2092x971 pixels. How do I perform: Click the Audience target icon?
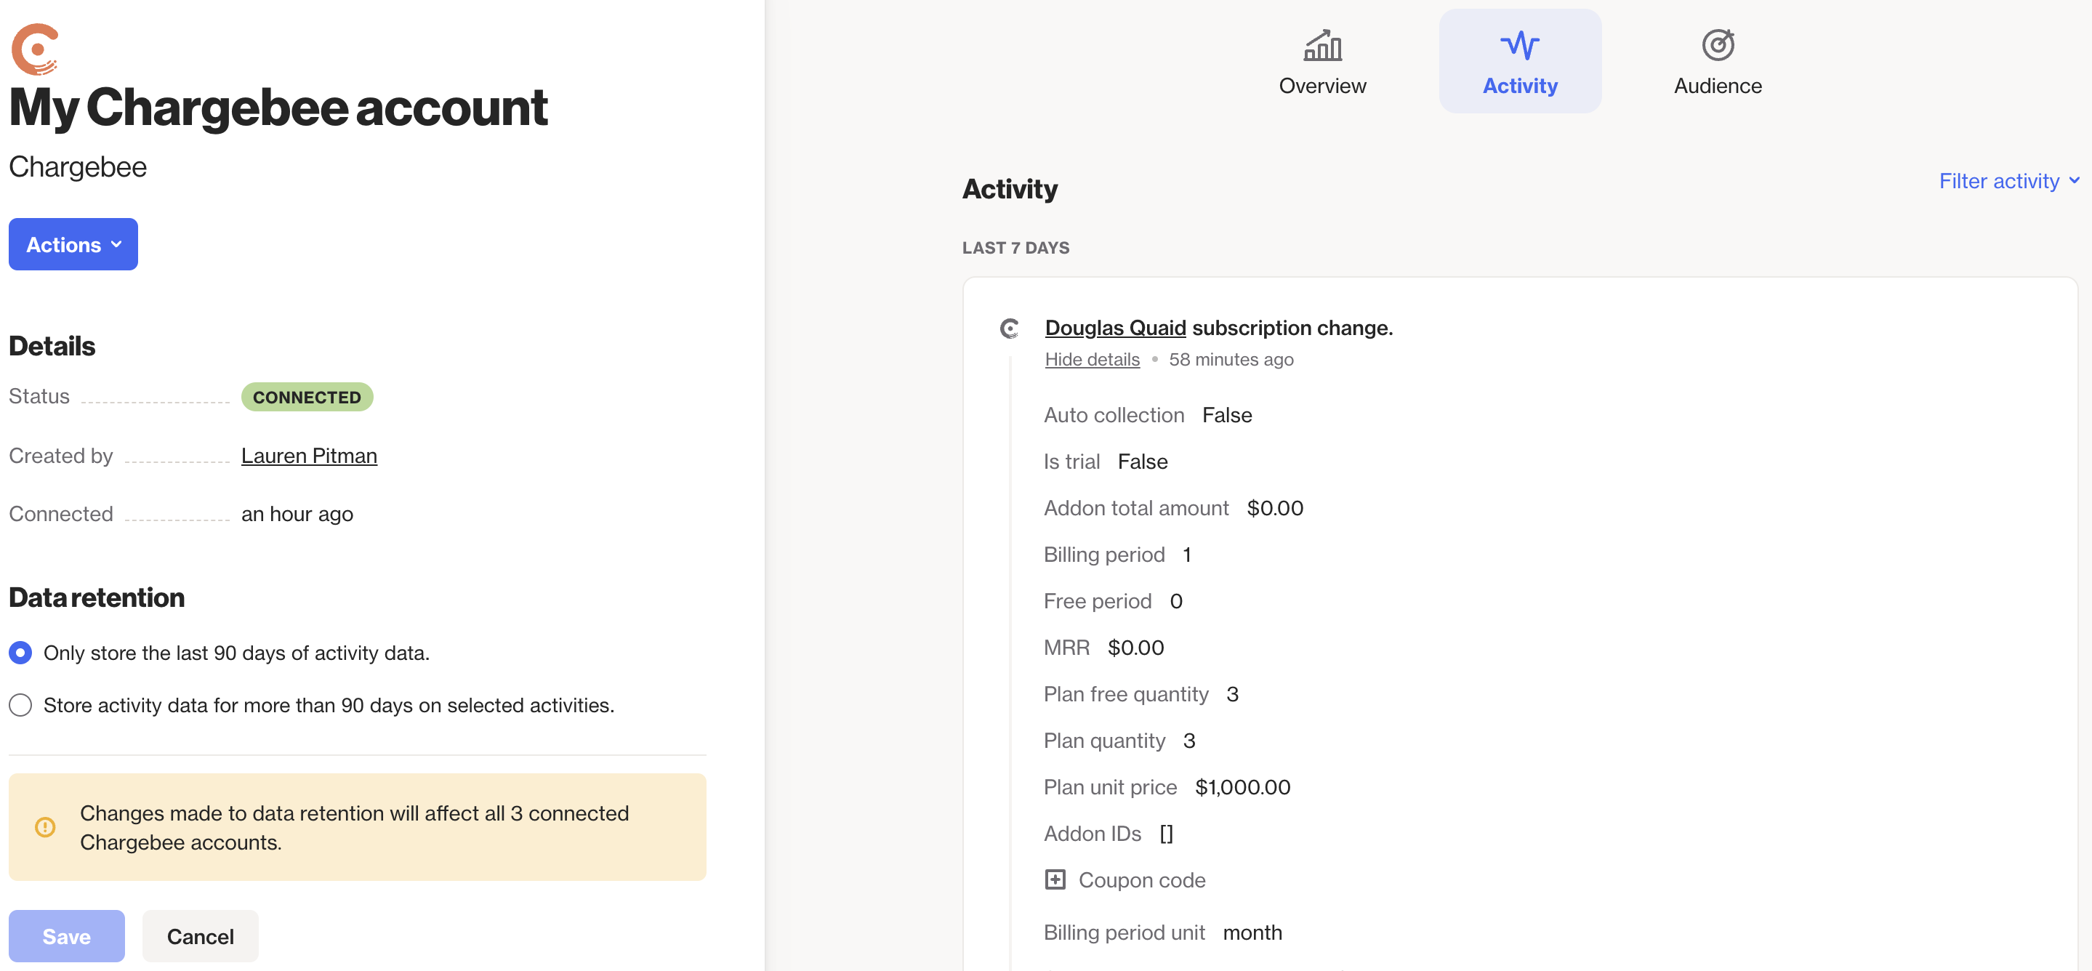tap(1718, 44)
